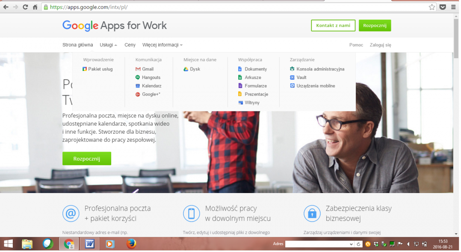Click the padlock security feature icon
This screenshot has height=252, width=461.
pyautogui.click(x=312, y=214)
